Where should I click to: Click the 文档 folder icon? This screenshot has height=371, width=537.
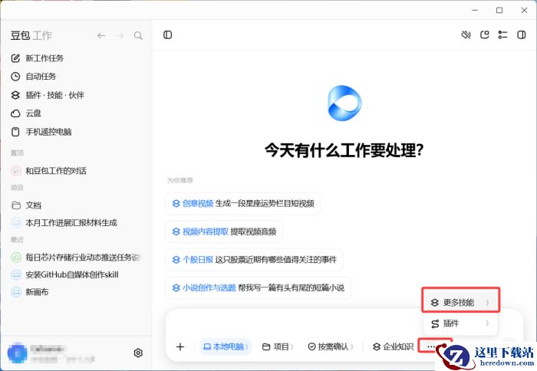tap(16, 205)
